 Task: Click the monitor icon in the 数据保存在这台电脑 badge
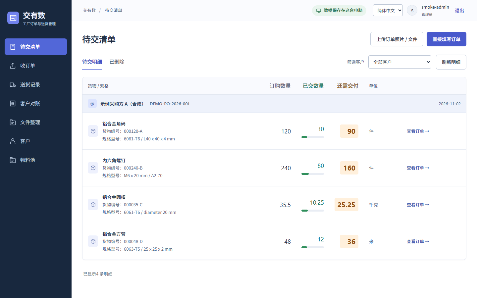[x=319, y=11]
